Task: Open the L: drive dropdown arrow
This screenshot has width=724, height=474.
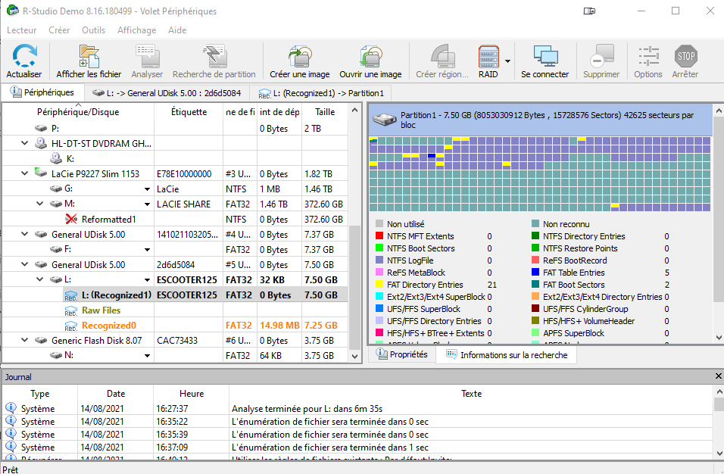Action: 147,279
